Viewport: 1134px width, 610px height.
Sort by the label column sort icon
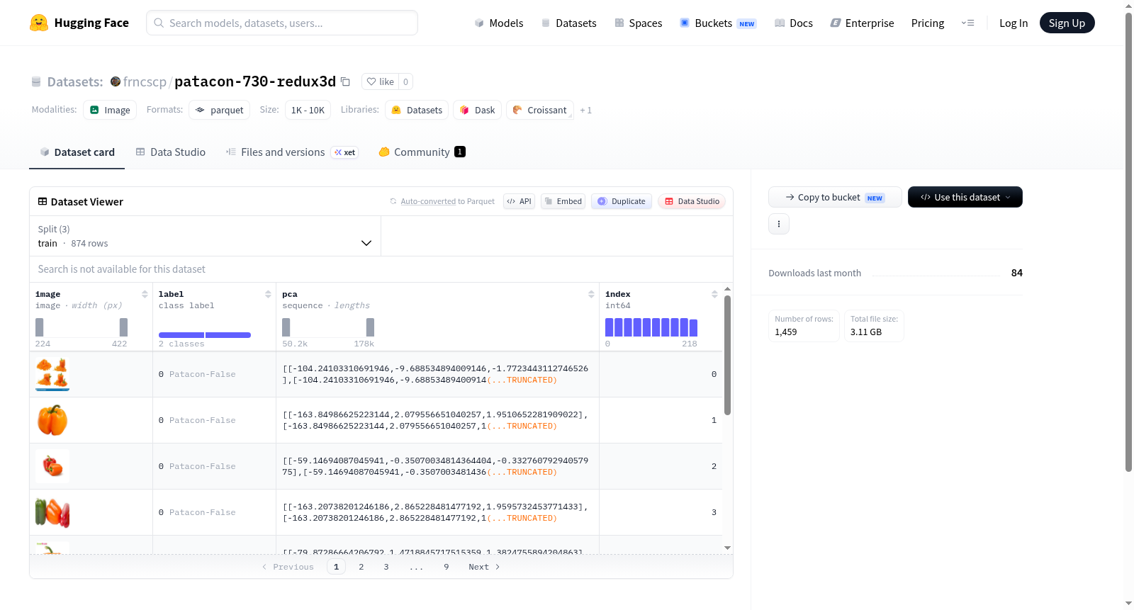pyautogui.click(x=268, y=294)
